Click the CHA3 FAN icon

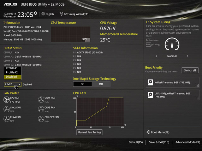click(x=41, y=109)
